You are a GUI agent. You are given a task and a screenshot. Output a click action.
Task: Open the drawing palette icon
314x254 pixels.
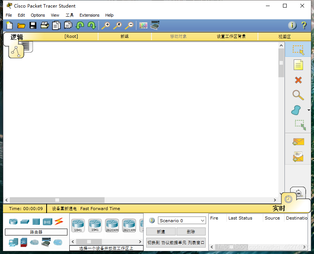(143, 25)
